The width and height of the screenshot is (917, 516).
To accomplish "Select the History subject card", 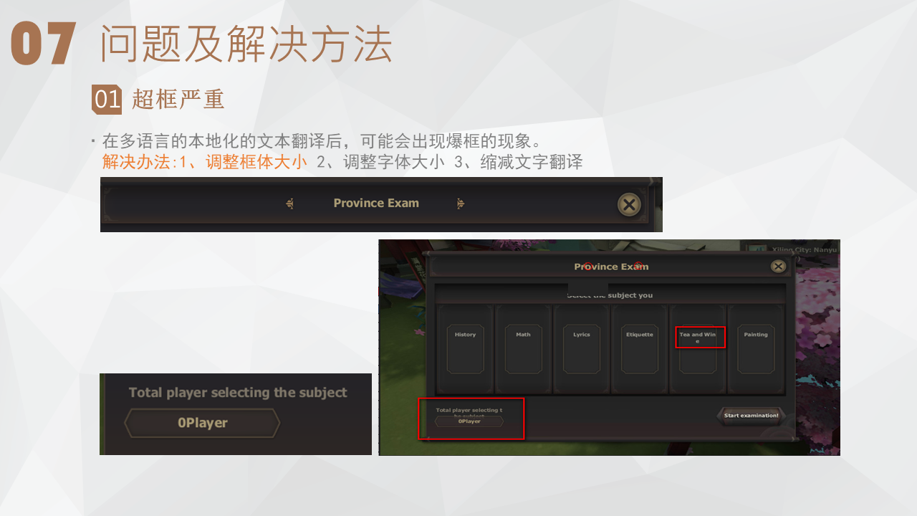I will click(465, 349).
